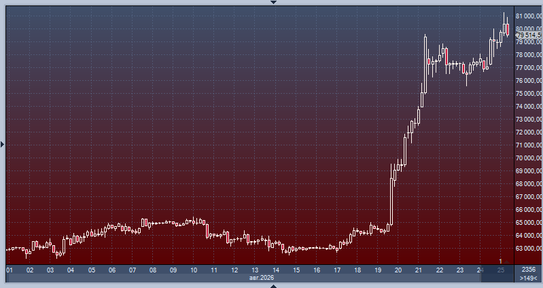Click the >149< visible bars value
This screenshot has width=543, height=288.
pyautogui.click(x=529, y=278)
